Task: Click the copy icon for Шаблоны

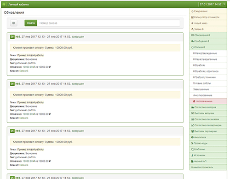Action: pos(193,149)
